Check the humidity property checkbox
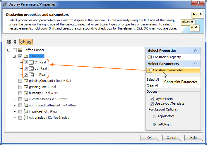Image resolution: width=207 pixels, height=145 pixels. click(x=20, y=93)
